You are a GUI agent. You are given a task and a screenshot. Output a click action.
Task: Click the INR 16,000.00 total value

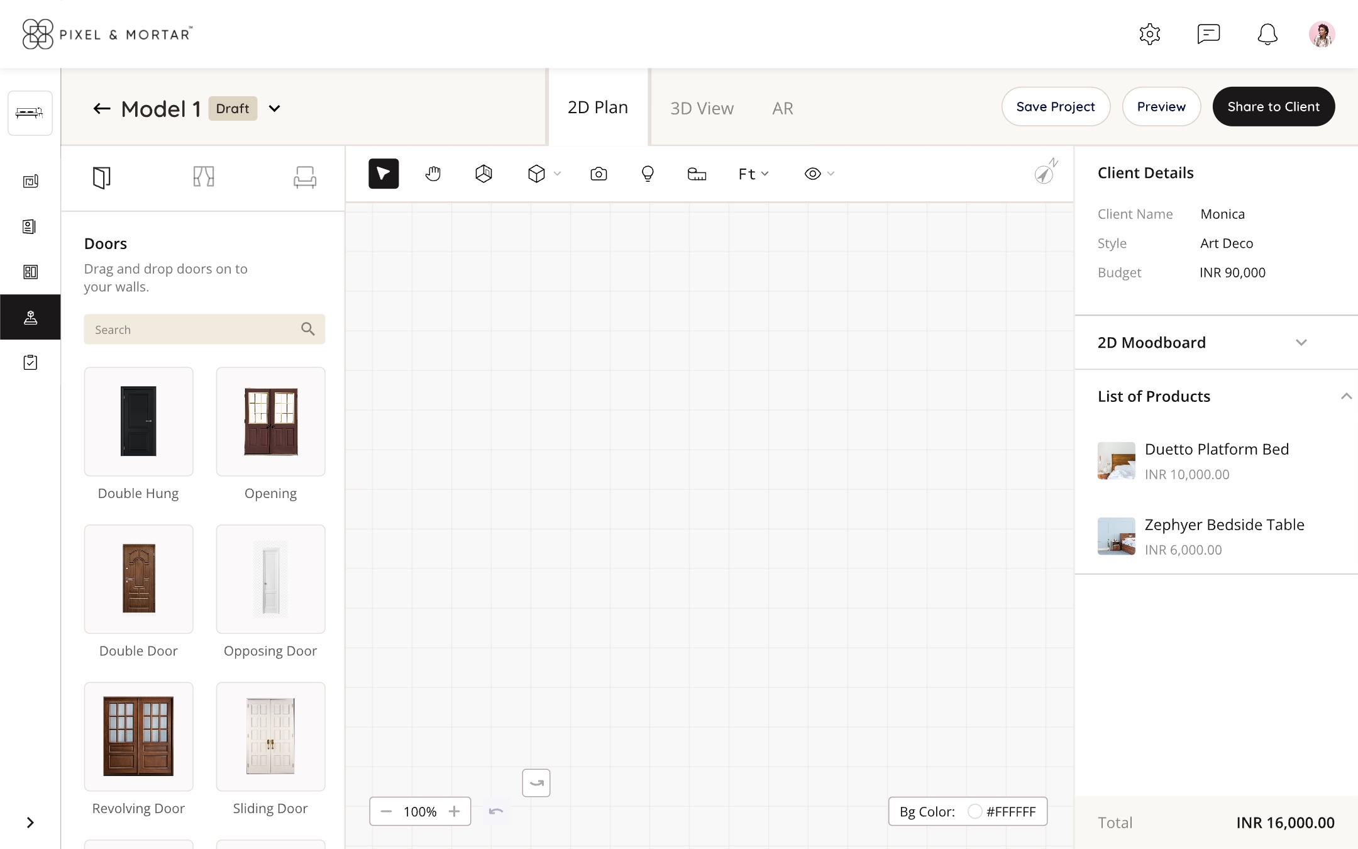[x=1285, y=823]
